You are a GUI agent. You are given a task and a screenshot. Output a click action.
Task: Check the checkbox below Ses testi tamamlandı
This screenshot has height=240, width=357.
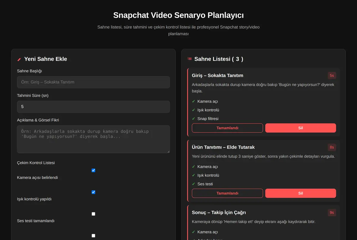[x=93, y=236]
